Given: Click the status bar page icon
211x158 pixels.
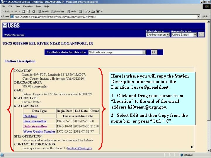Looking at the screenshot, I should [2, 155].
